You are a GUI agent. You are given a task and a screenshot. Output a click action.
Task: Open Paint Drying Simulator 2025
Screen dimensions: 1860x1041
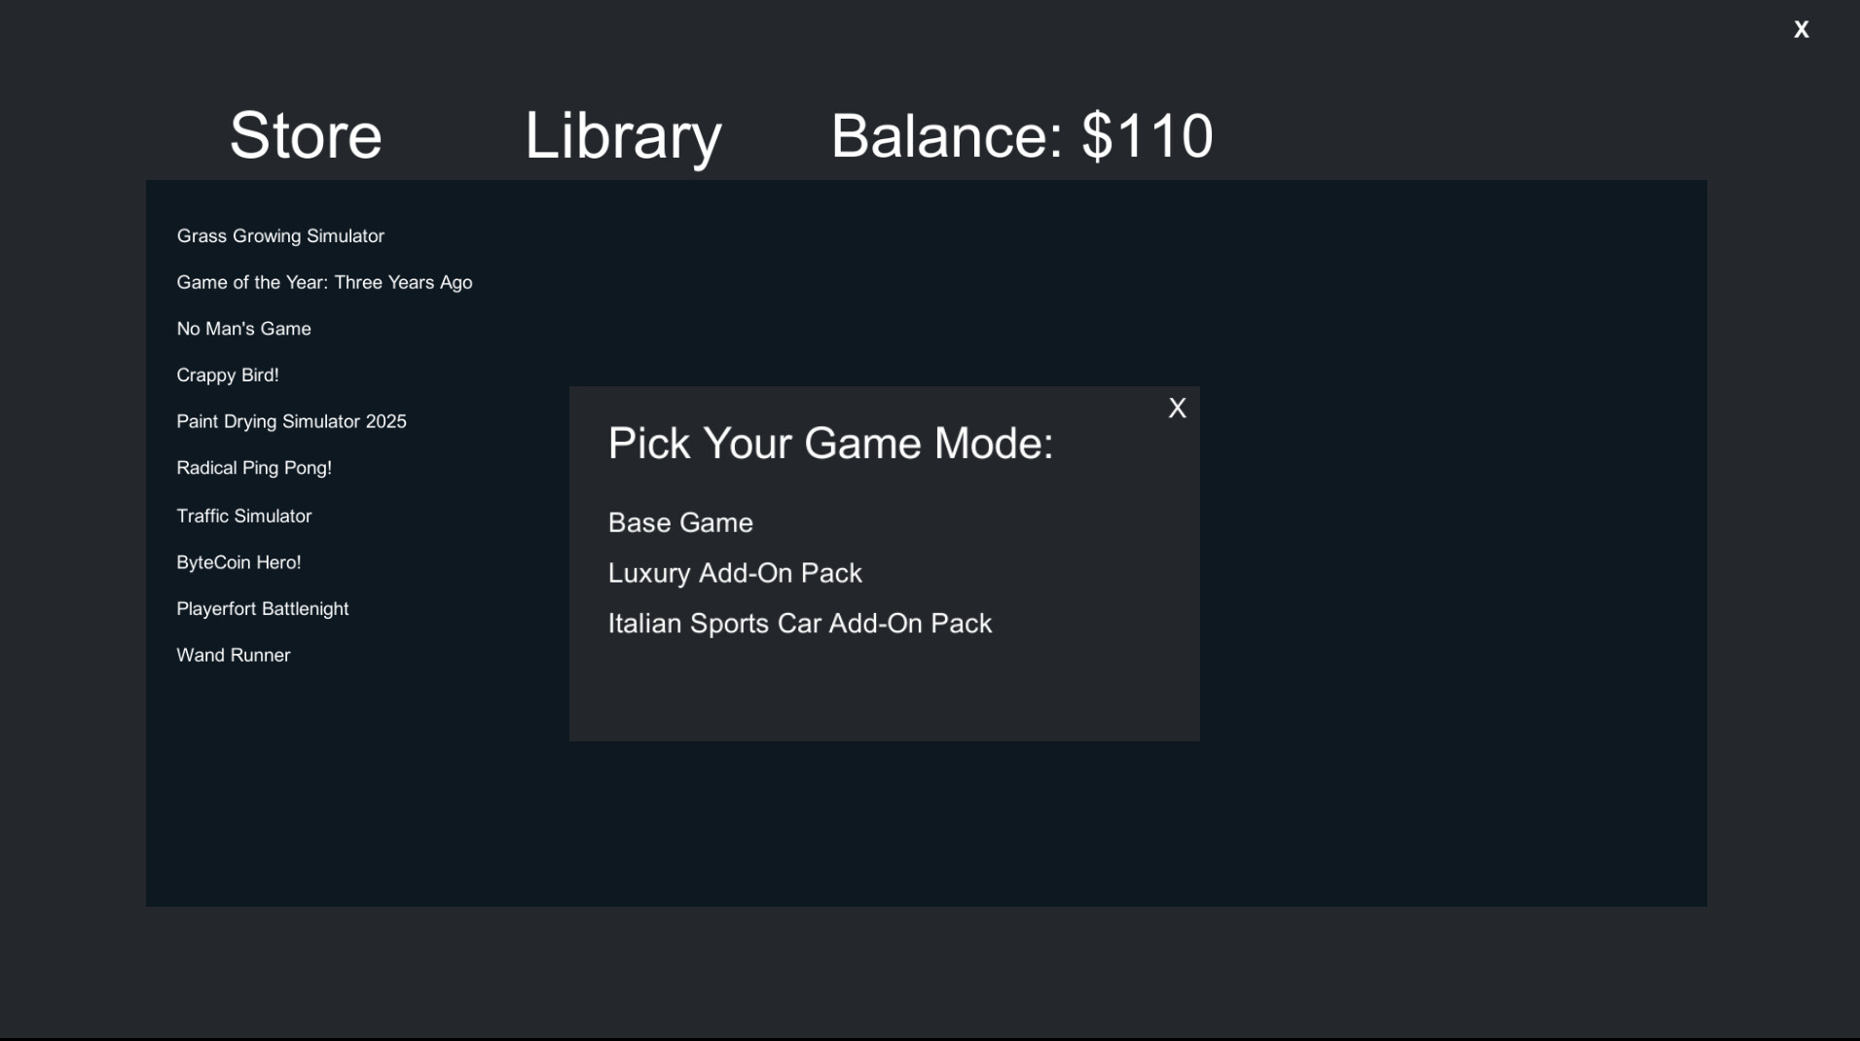click(291, 421)
